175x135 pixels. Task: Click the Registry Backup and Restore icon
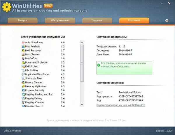[x=23, y=94]
